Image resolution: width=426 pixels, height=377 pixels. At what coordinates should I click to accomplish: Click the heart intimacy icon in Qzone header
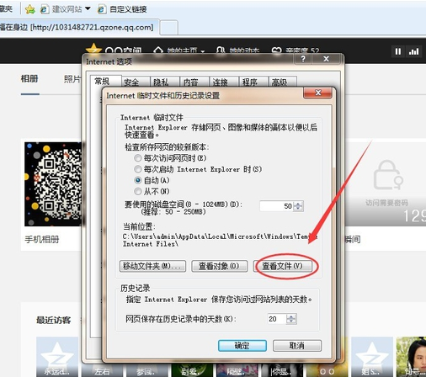pos(277,50)
